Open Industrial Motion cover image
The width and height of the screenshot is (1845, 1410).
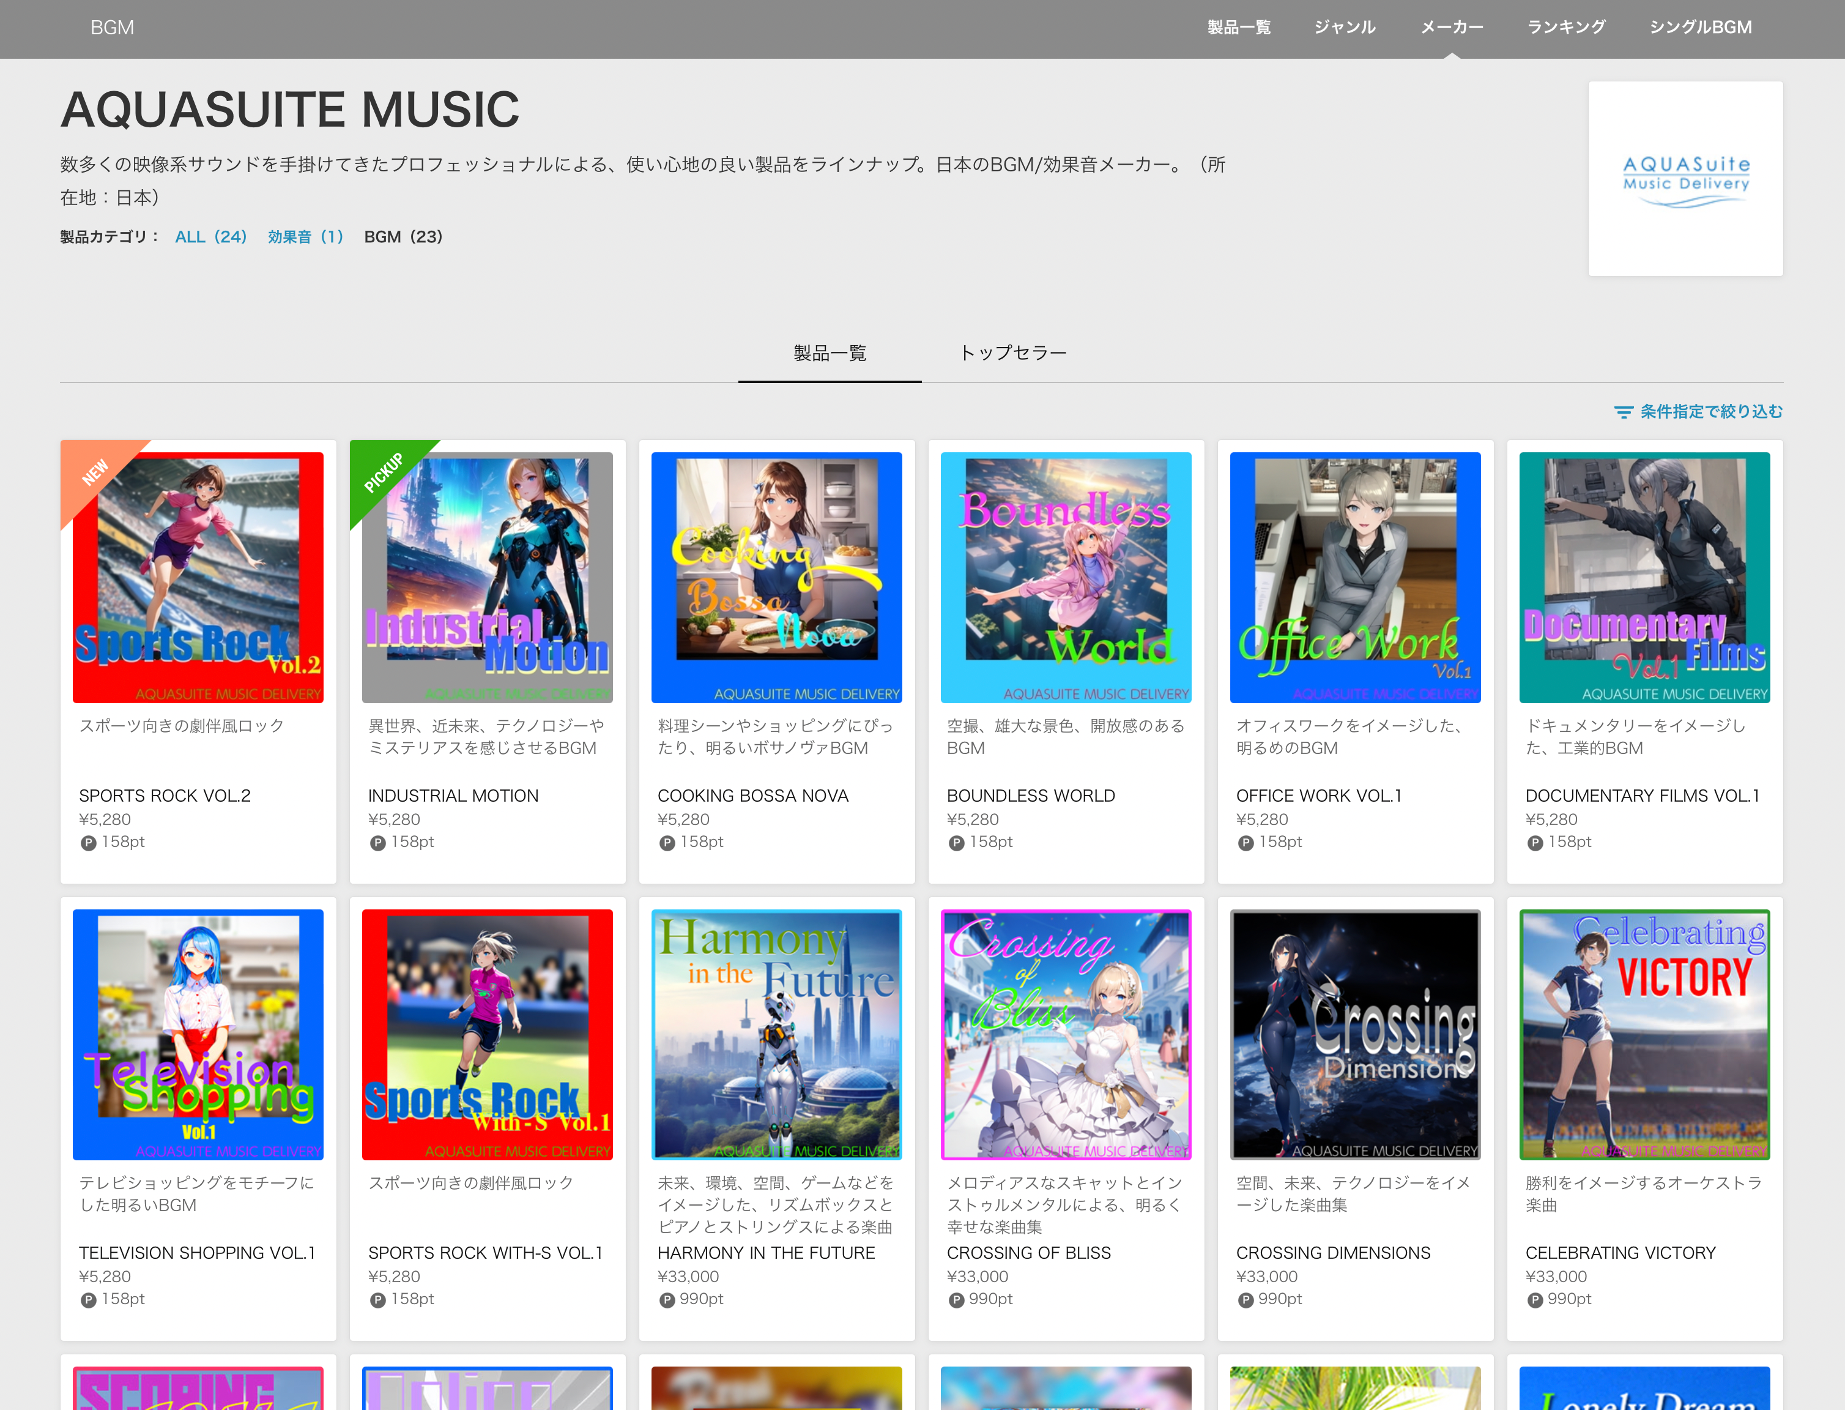tap(488, 578)
